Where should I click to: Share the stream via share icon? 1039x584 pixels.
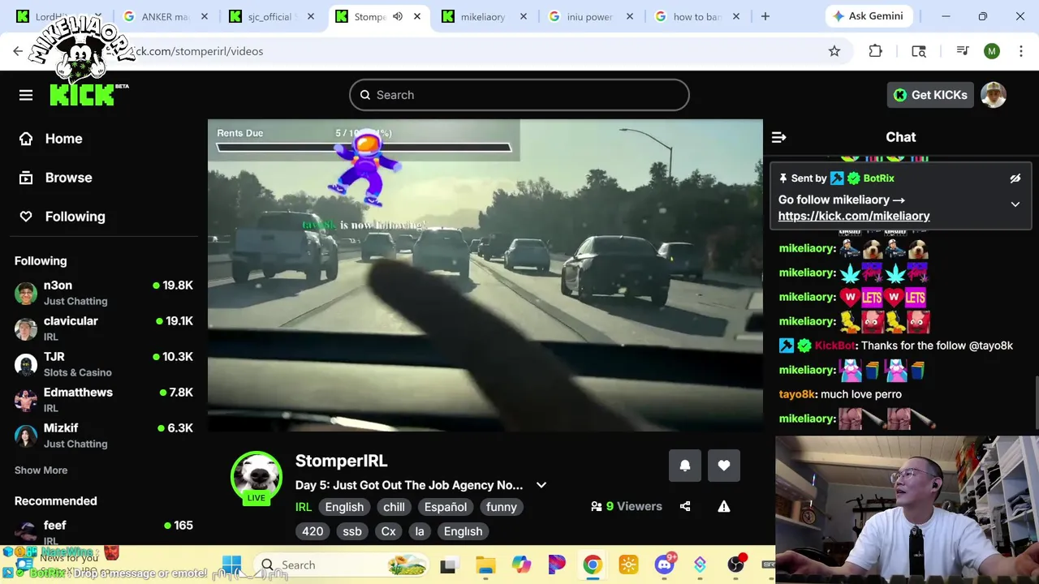(x=685, y=506)
